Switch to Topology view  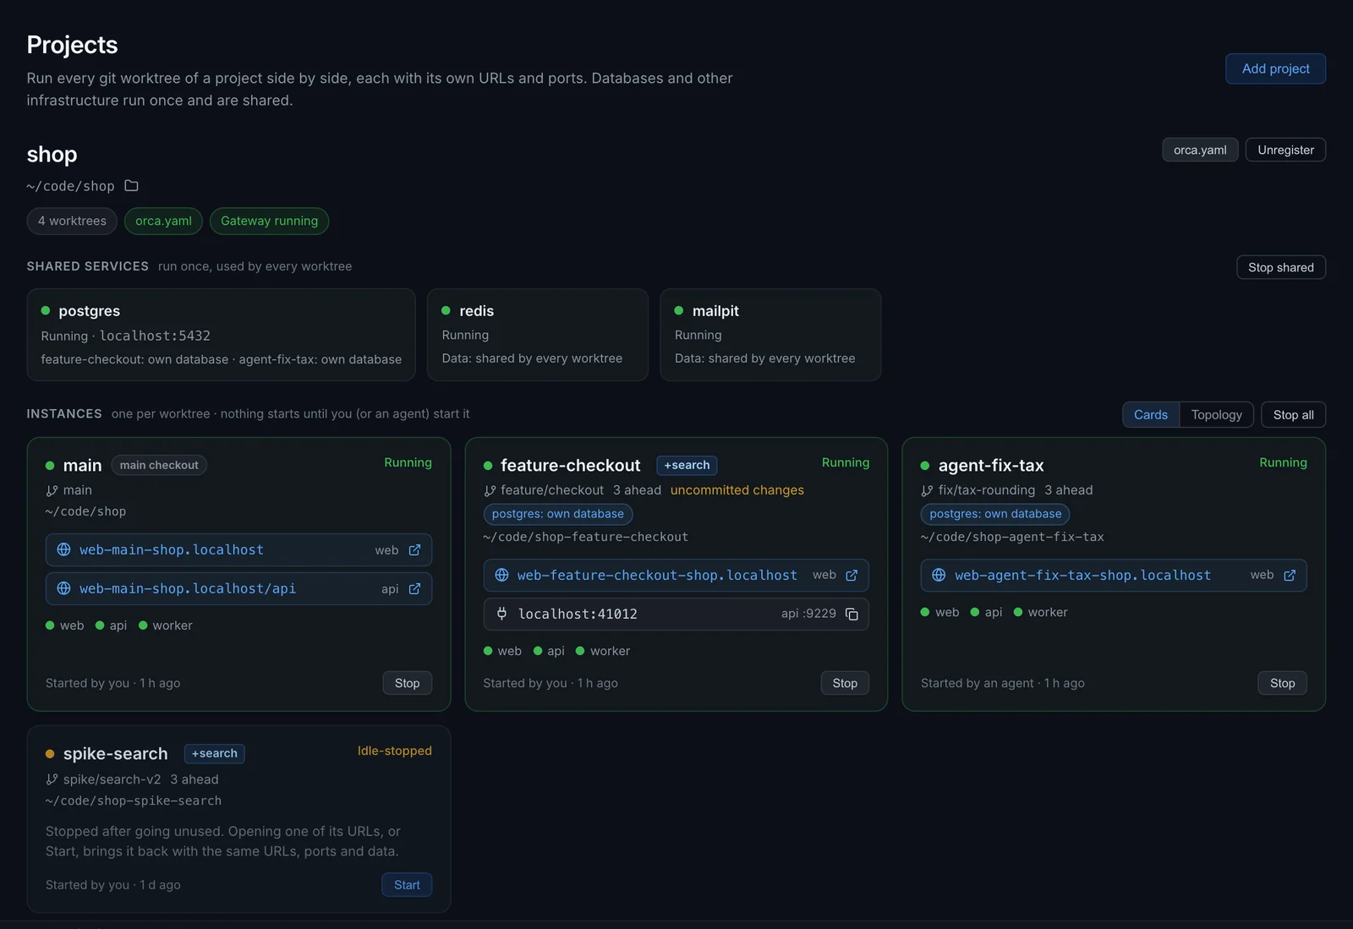[x=1216, y=415]
